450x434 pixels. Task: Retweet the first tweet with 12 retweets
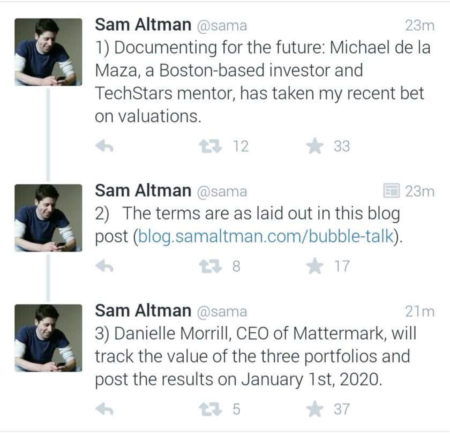click(211, 146)
